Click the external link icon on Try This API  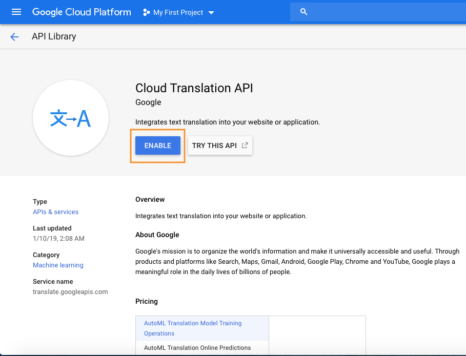(245, 145)
